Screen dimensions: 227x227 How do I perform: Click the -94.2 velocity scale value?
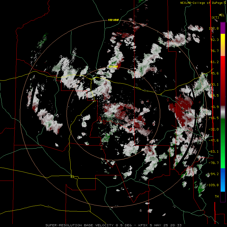click(x=214, y=174)
